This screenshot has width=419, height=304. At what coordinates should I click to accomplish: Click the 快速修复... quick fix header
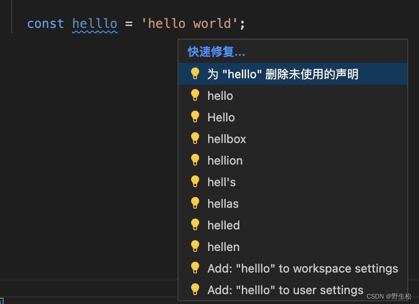point(216,52)
